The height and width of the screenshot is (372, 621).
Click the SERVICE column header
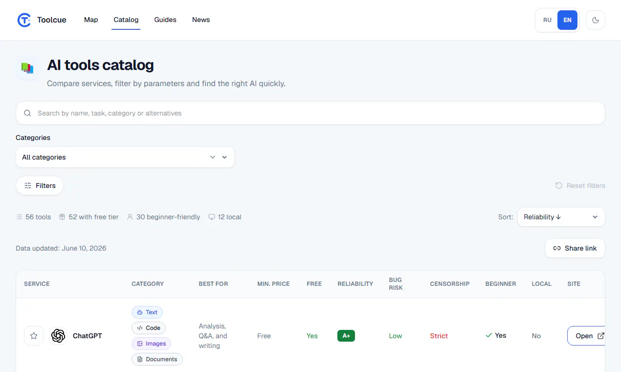click(37, 284)
